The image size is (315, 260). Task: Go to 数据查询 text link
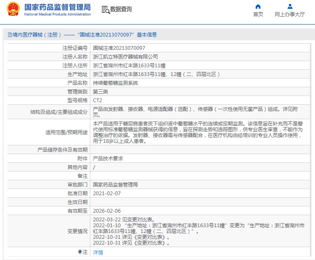121,9
